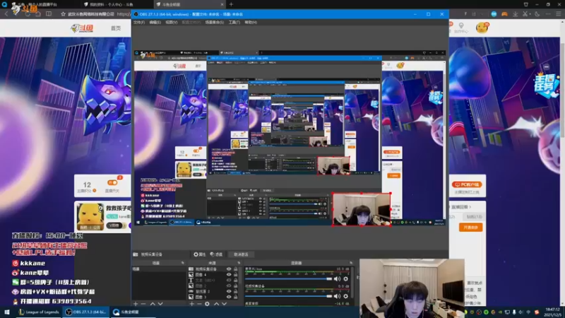Mute the 视频采集设备 audio channel in the mixer
This screenshot has height=318, width=565.
(337, 296)
